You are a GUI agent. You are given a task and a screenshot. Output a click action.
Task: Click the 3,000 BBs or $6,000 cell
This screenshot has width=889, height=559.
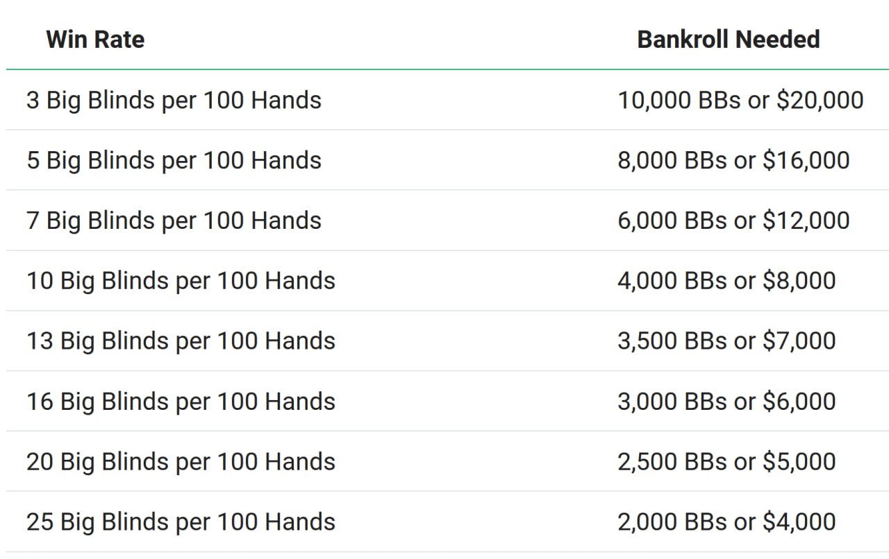pos(726,402)
